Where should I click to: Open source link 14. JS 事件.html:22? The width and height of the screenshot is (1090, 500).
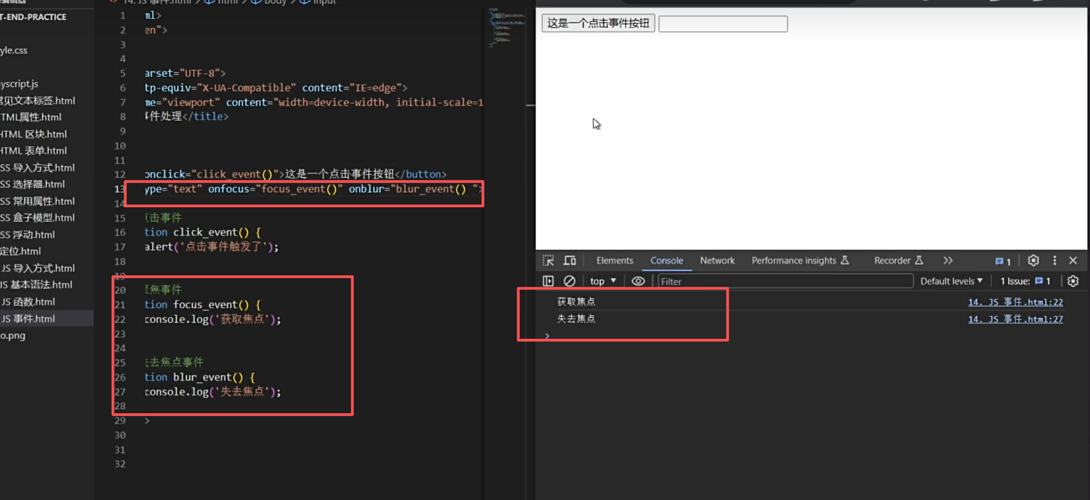(1015, 302)
